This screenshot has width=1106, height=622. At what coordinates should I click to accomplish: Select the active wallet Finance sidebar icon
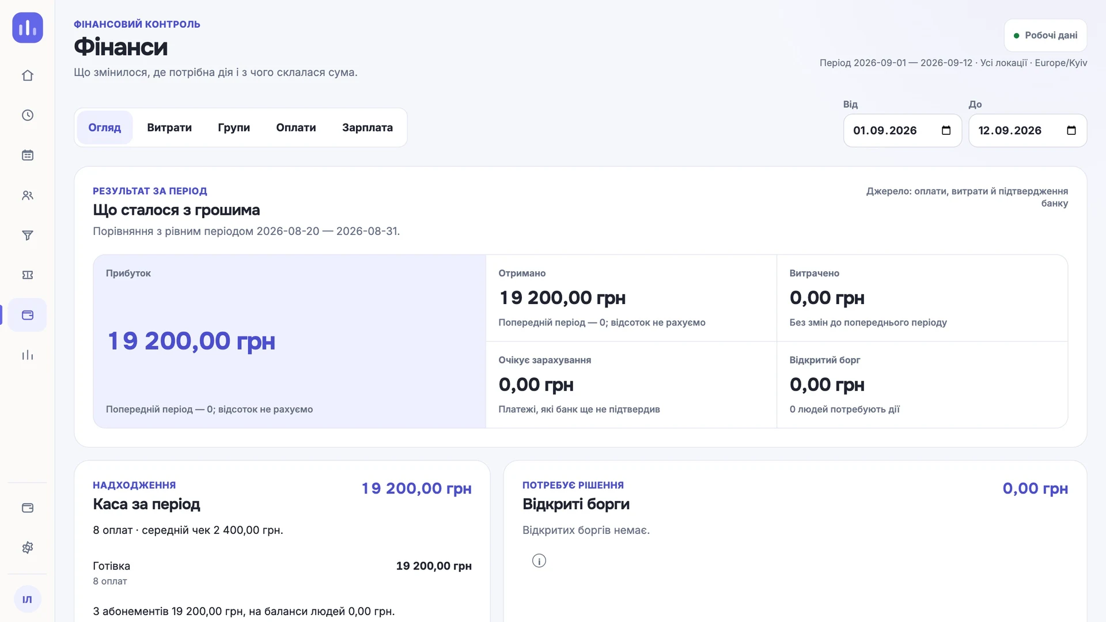point(28,315)
